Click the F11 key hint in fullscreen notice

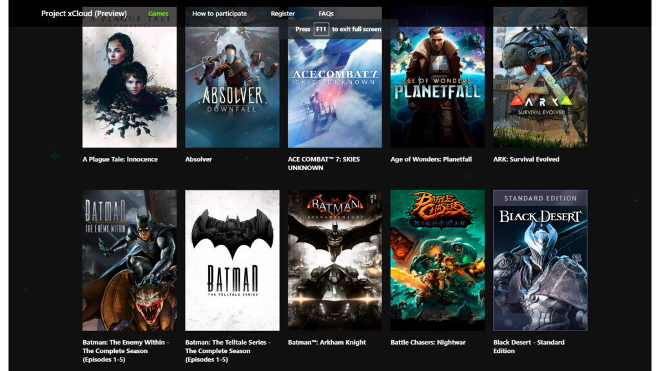click(x=321, y=29)
